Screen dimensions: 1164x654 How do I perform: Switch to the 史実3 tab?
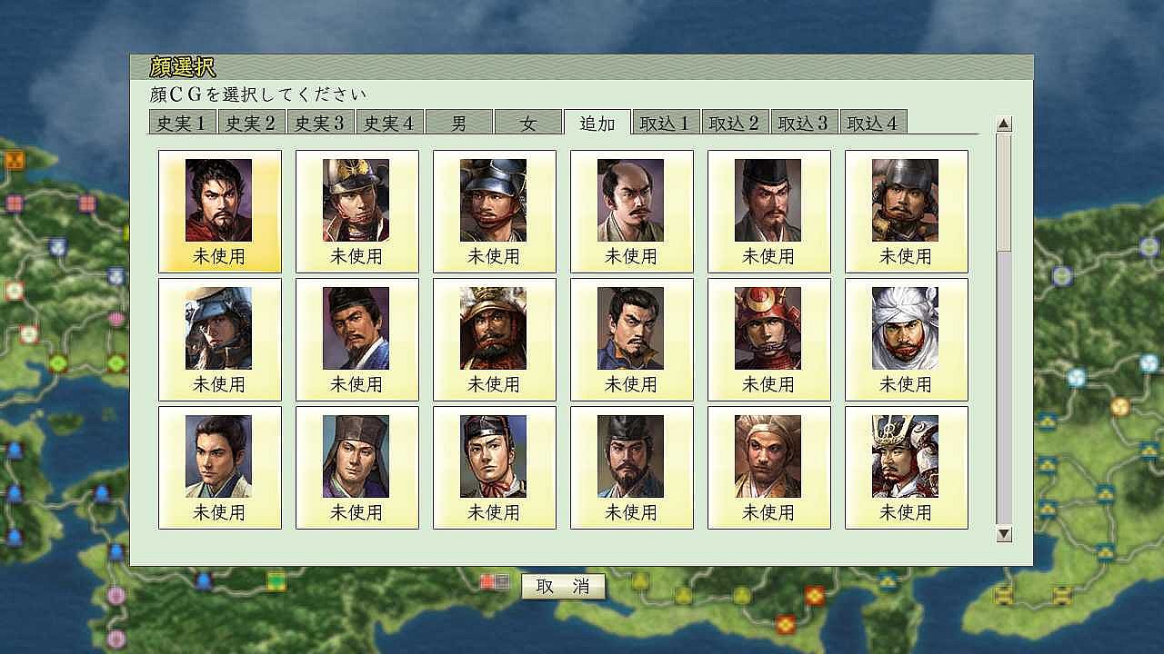(321, 123)
